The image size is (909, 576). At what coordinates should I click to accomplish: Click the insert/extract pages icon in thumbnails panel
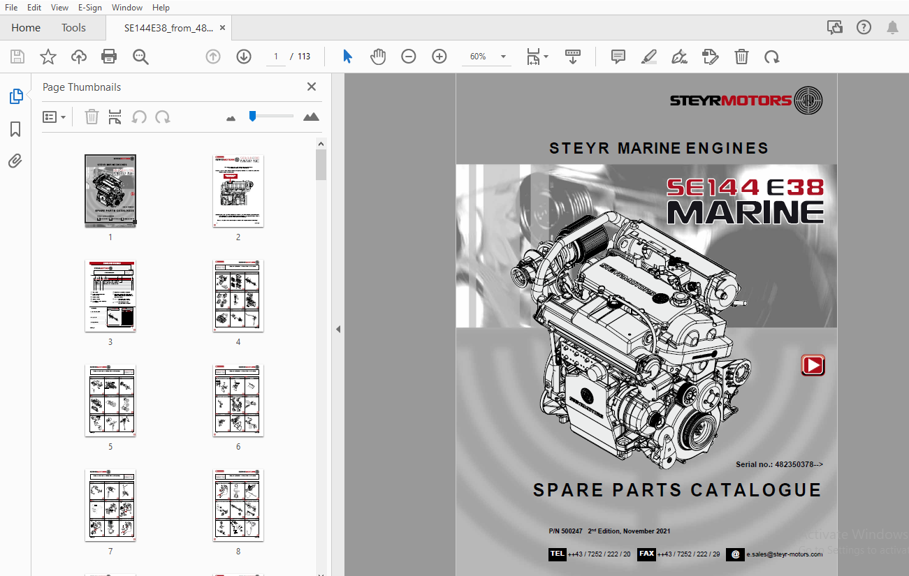[115, 117]
